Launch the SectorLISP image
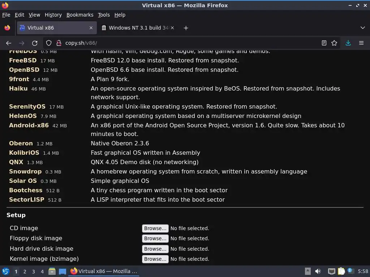The image size is (370, 277). click(27, 199)
